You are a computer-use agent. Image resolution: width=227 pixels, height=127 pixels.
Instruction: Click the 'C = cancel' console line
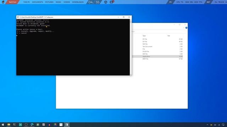point(22,33)
